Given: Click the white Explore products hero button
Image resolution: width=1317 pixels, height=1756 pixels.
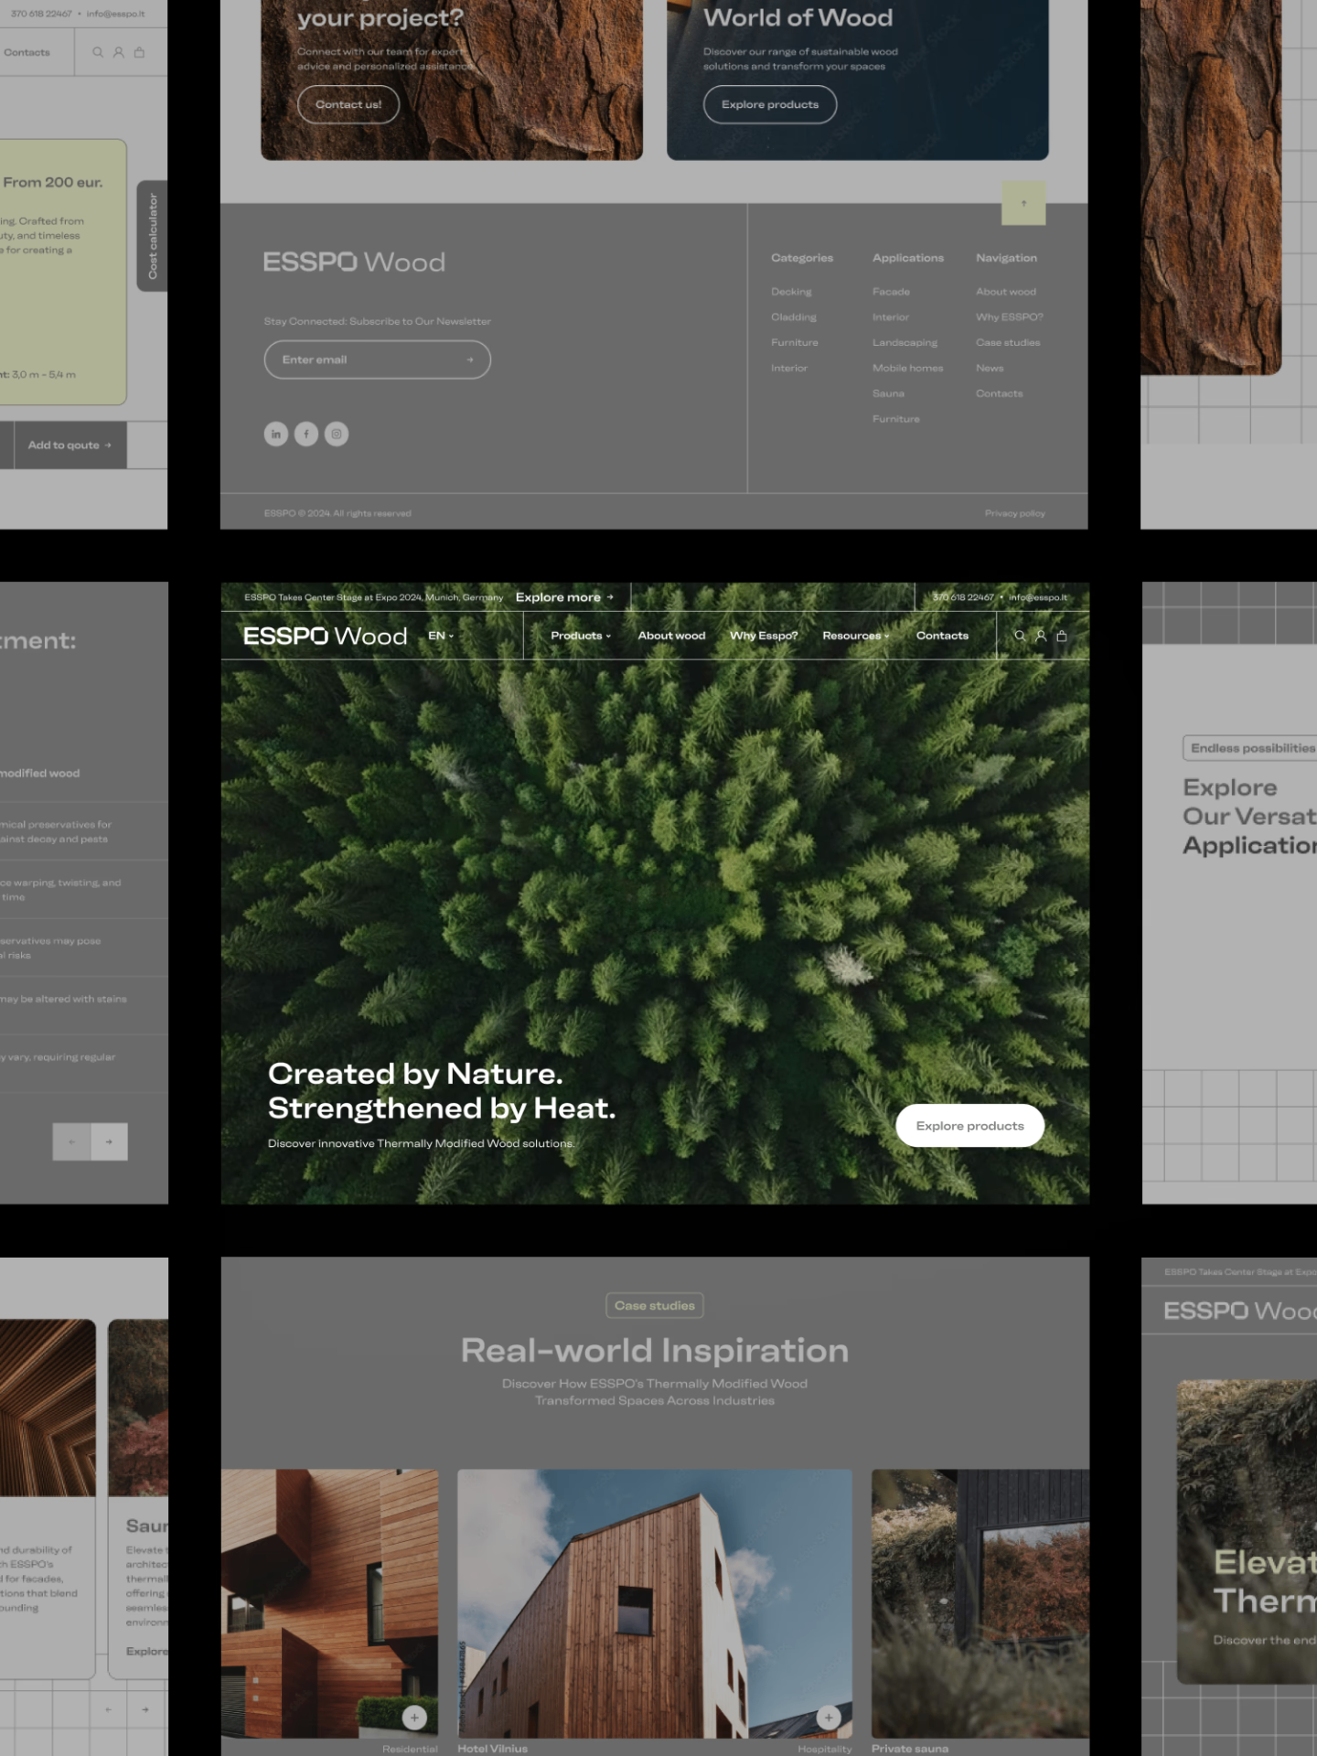Looking at the screenshot, I should [969, 1126].
